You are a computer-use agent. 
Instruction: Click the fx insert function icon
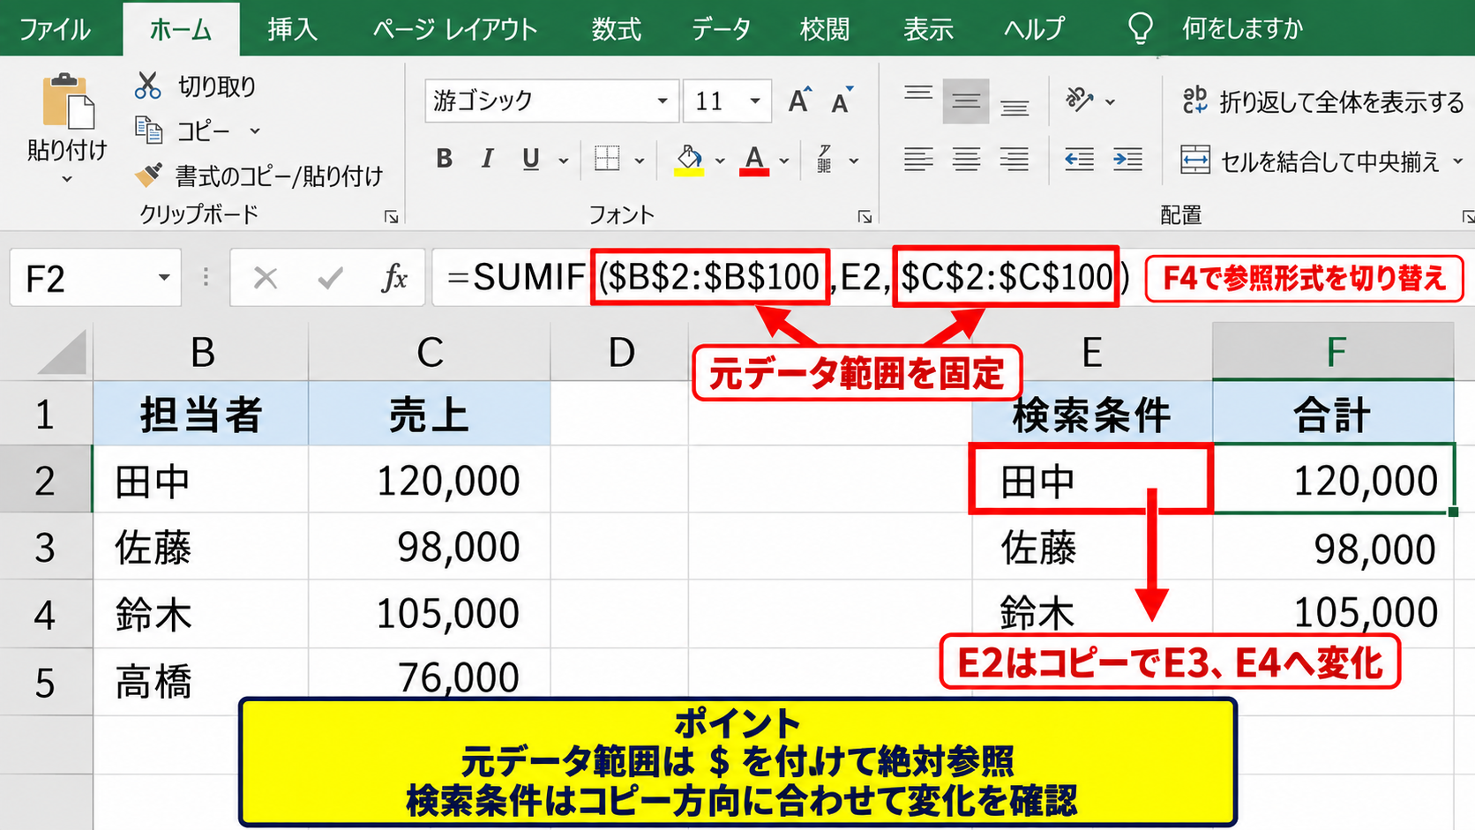point(394,279)
